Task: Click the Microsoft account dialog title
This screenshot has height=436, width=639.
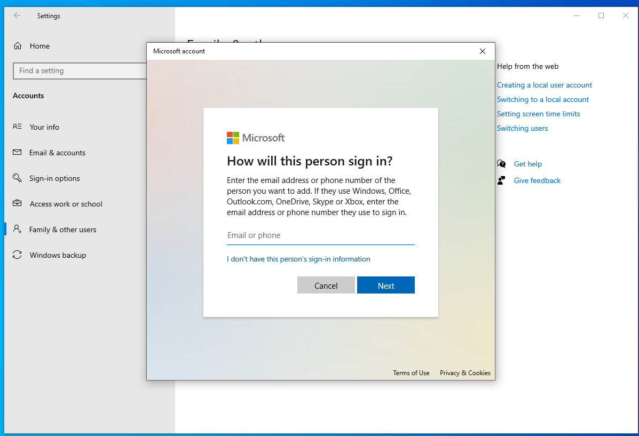Action: pos(179,51)
